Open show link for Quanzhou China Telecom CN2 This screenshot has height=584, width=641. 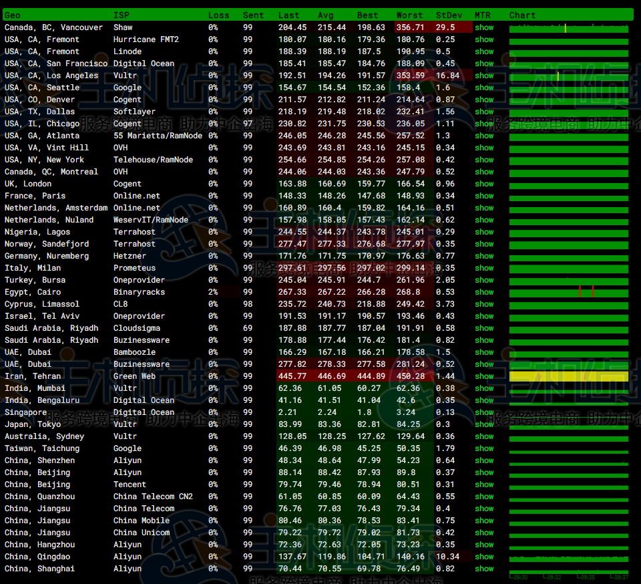click(x=484, y=496)
